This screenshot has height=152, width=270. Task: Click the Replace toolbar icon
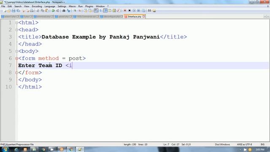69,11
